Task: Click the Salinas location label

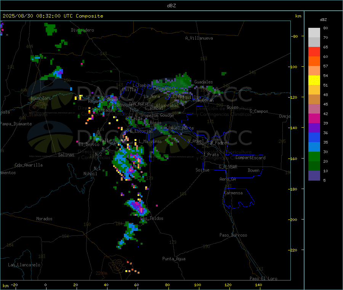Action: [x=66, y=155]
